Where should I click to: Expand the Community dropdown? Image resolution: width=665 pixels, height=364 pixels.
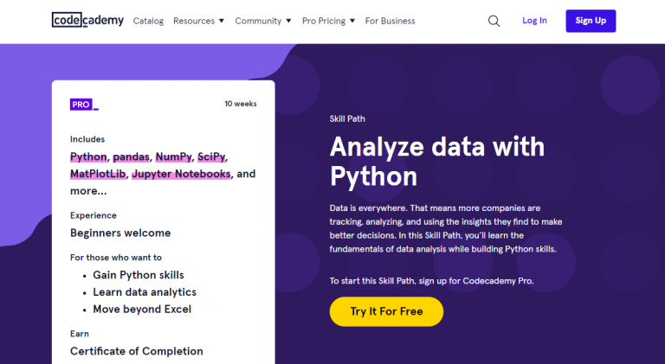pyautogui.click(x=263, y=21)
